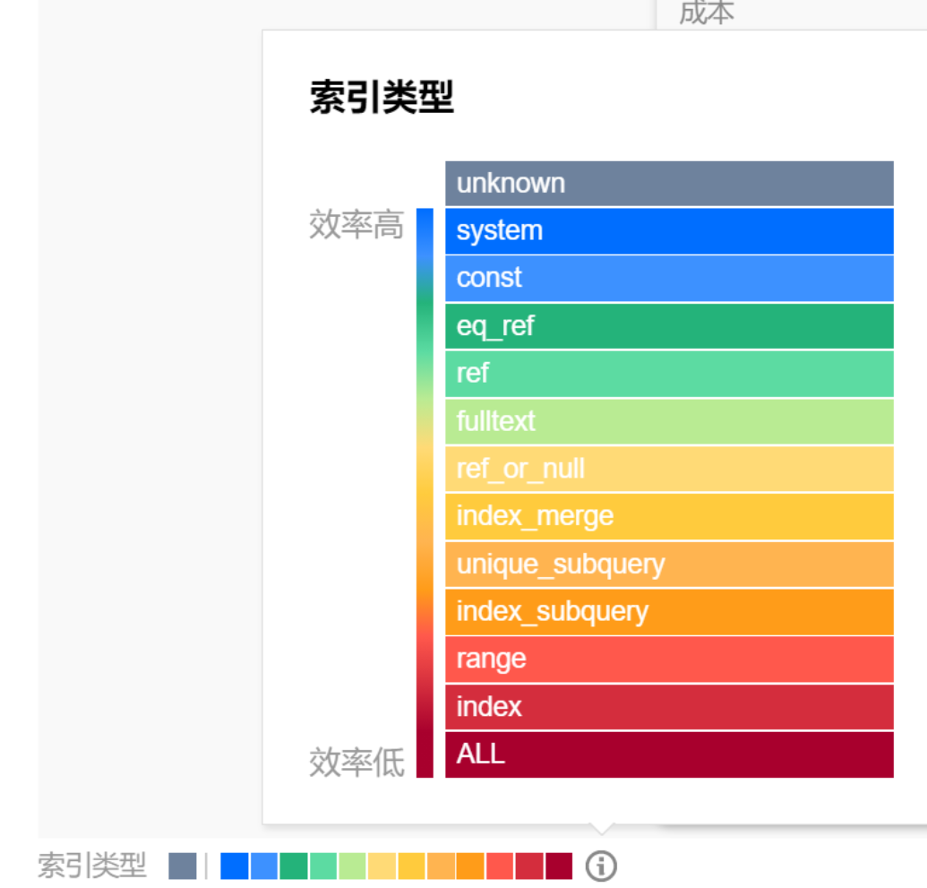Choose the eq_ref row in the popup

click(x=669, y=326)
